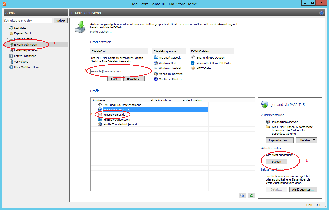Click the EML- und MSG-Dateien file icon

(193, 58)
